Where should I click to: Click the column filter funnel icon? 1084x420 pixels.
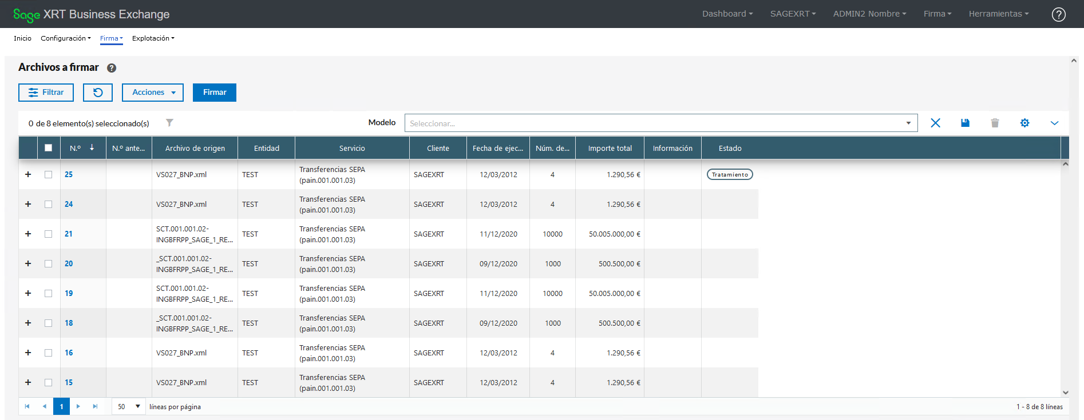pos(169,123)
